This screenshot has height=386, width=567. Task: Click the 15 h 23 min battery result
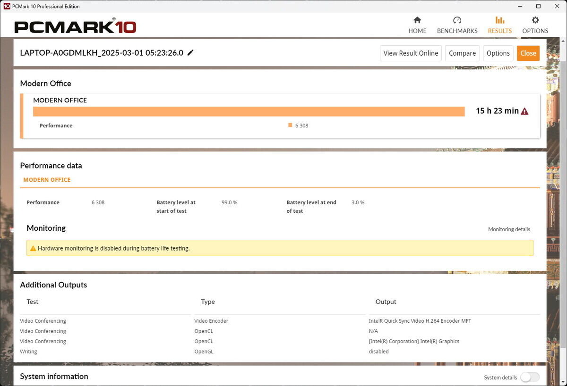click(x=497, y=111)
